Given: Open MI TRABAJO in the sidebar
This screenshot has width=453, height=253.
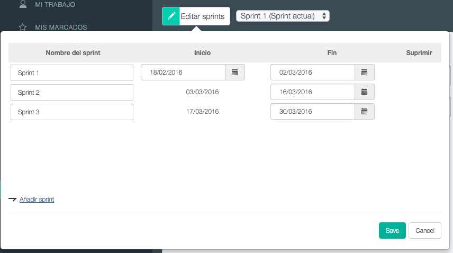Looking at the screenshot, I should click(55, 5).
